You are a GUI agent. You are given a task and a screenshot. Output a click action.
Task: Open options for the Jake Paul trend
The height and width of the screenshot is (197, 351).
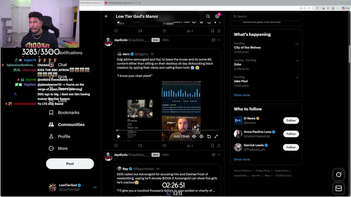pyautogui.click(x=297, y=78)
